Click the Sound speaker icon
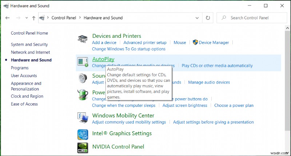The image size is (291, 156). point(83,78)
